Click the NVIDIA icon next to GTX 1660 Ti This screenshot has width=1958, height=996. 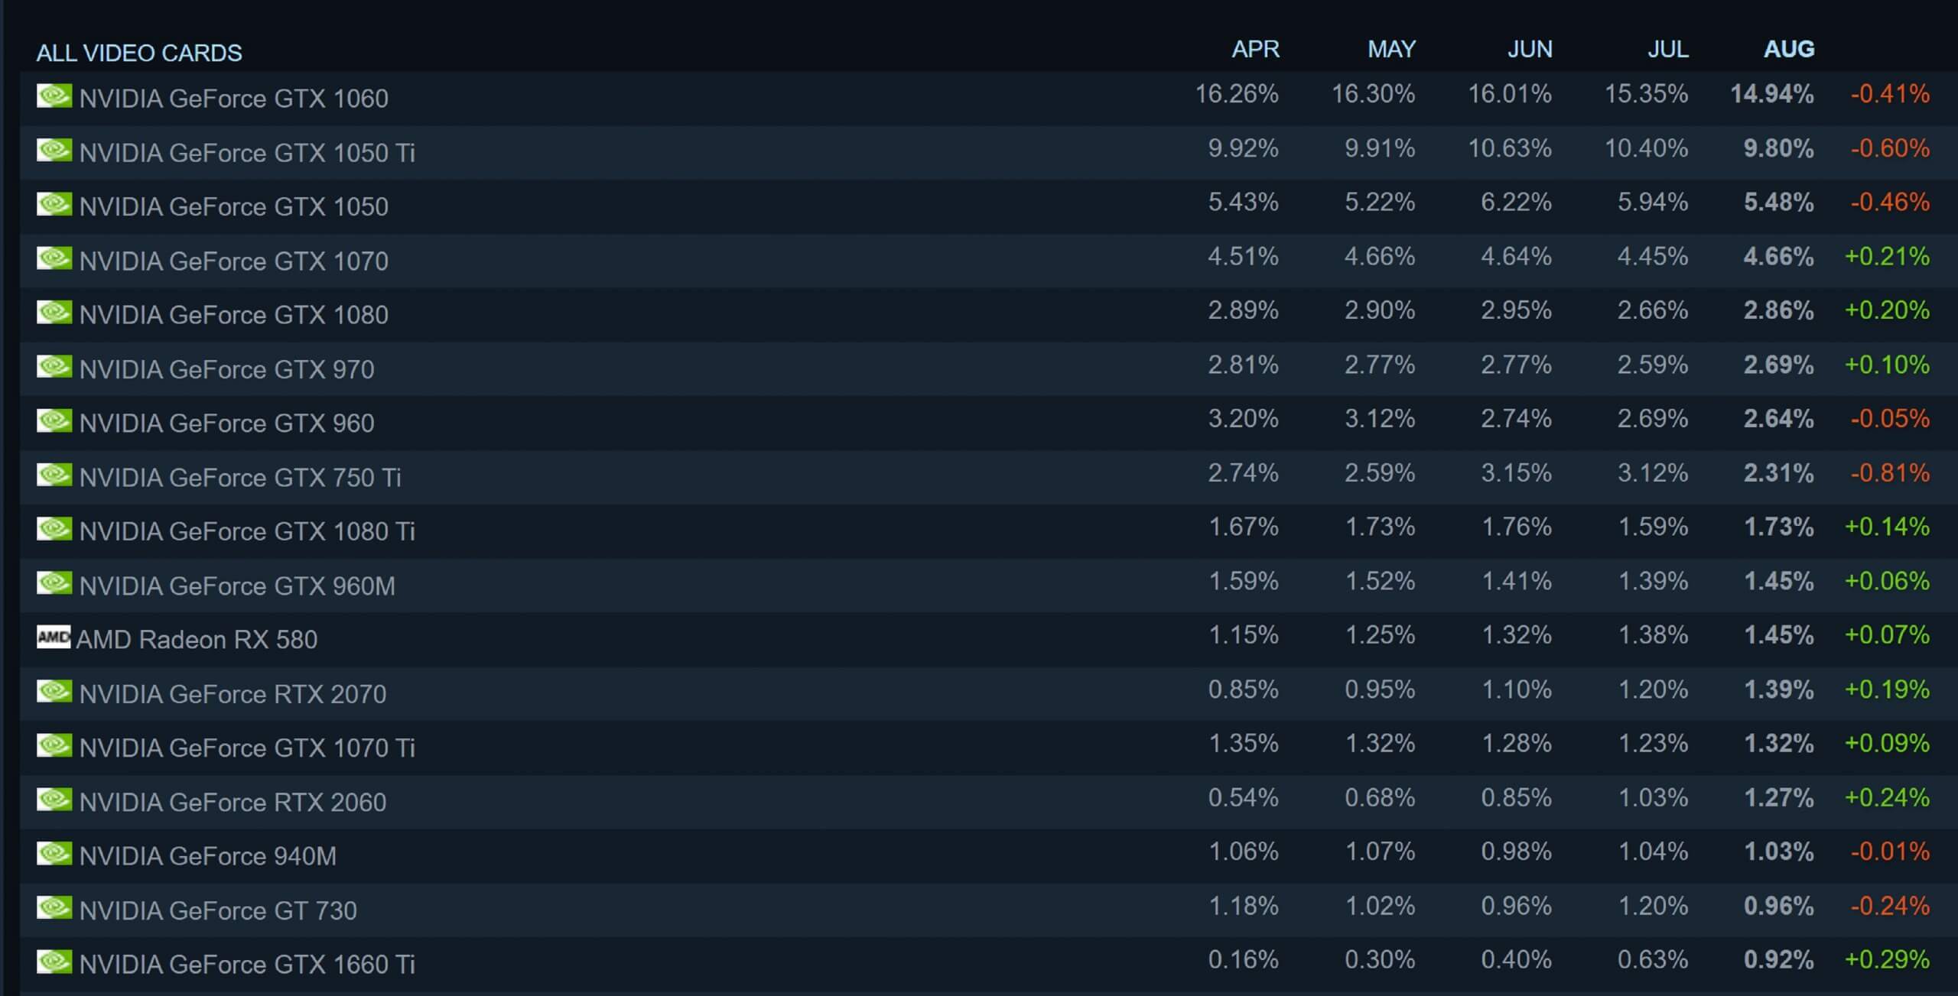(54, 962)
